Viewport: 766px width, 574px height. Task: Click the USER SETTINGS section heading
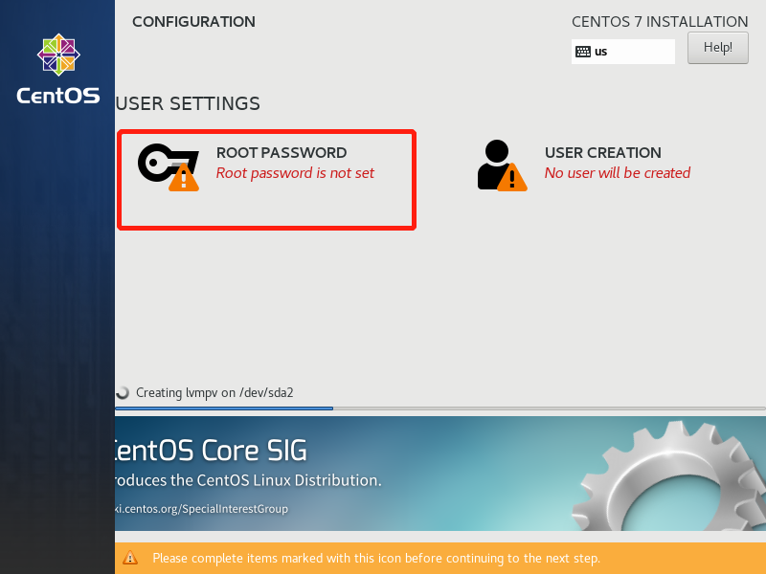pyautogui.click(x=188, y=103)
